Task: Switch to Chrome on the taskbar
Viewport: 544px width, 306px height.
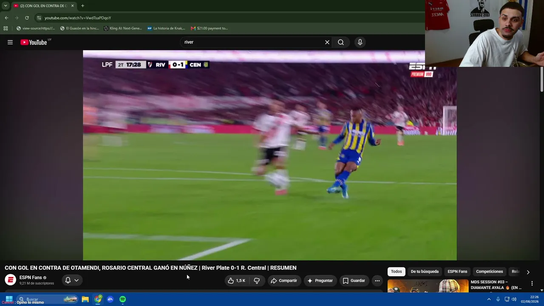Action: pyautogui.click(x=98, y=299)
